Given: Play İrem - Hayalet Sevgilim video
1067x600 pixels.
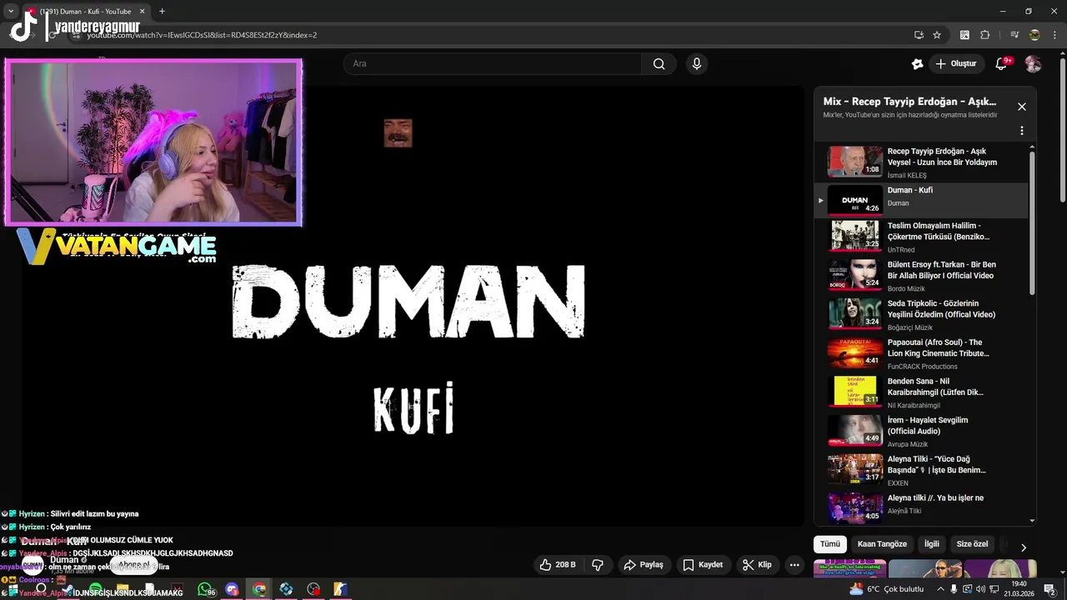Looking at the screenshot, I should (x=923, y=431).
